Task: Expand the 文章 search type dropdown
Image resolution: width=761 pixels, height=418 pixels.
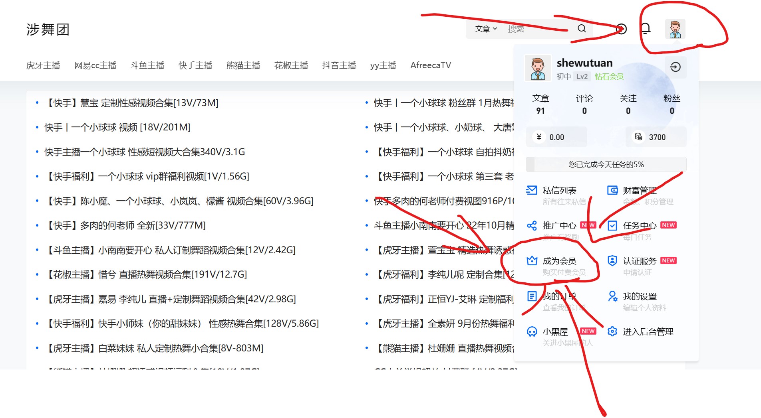Action: click(486, 29)
